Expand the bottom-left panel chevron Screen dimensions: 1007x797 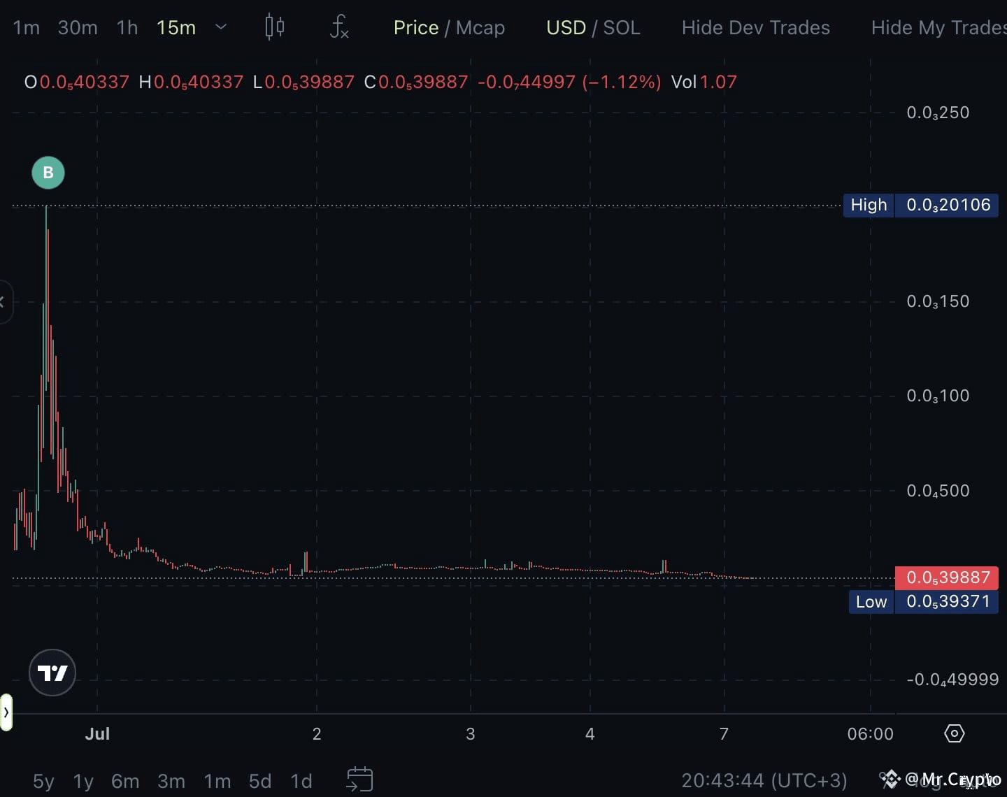7,712
